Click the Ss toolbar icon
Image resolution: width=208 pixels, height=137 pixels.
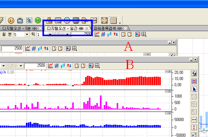(x=29, y=20)
